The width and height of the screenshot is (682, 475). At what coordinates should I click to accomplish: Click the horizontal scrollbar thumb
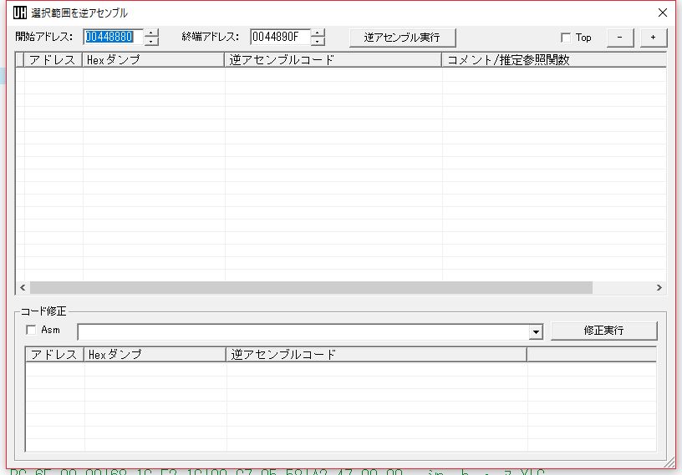[x=311, y=287]
